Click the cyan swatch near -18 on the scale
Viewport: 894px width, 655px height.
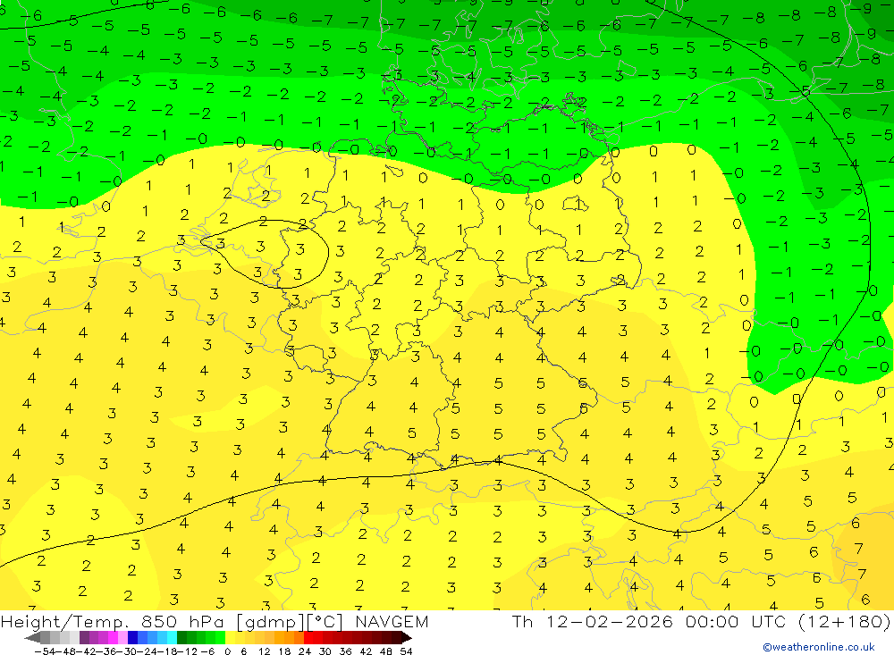(172, 637)
